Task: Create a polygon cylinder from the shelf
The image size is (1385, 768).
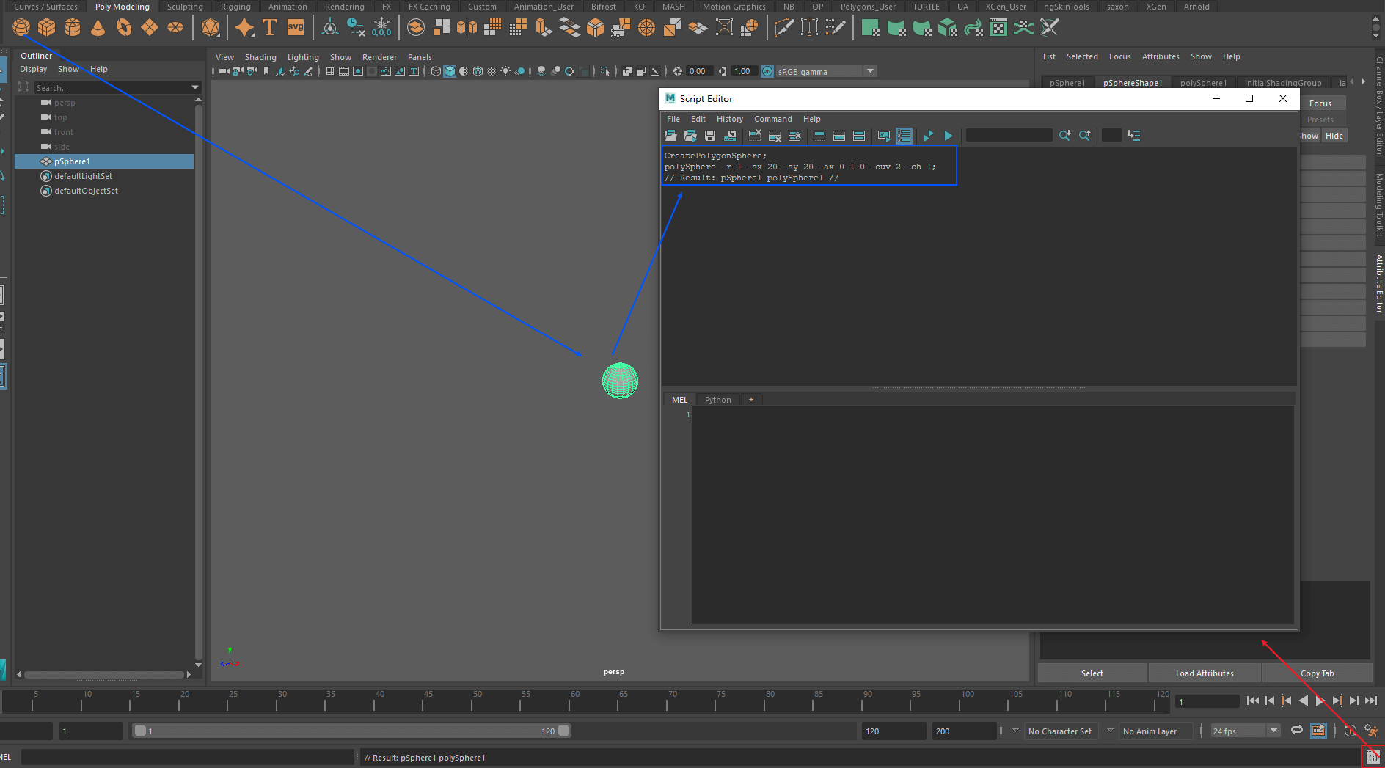Action: click(73, 28)
